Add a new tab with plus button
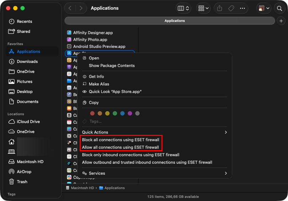Image resolution: width=288 pixels, height=201 pixels. [x=281, y=21]
